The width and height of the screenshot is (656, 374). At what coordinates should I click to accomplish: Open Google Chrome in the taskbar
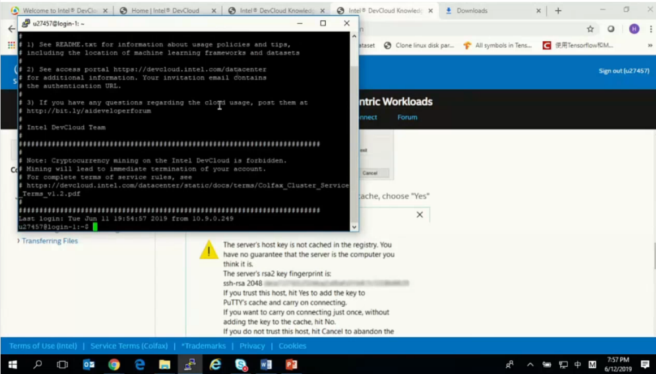pos(114,365)
